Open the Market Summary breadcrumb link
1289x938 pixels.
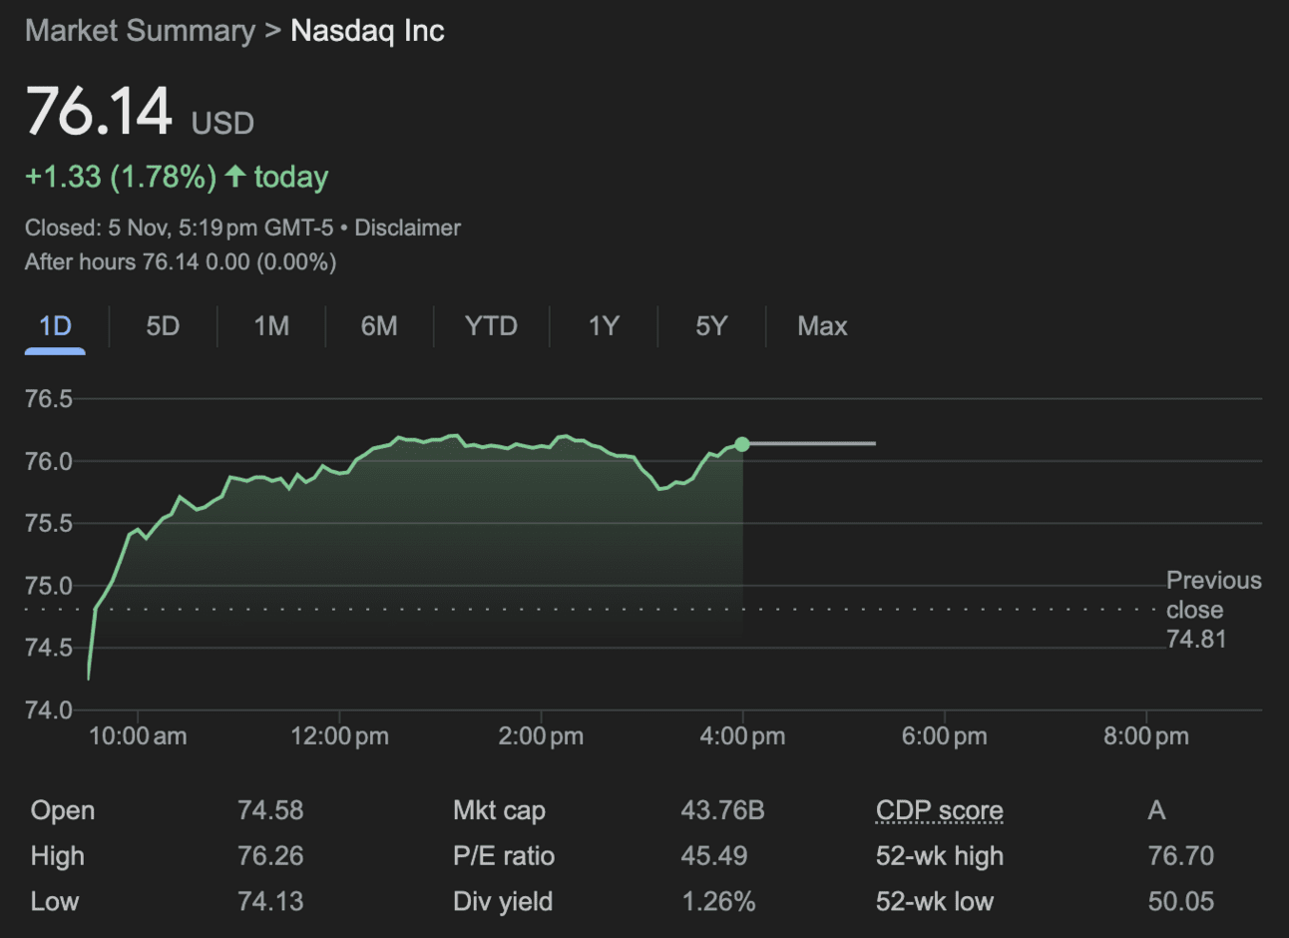(140, 31)
